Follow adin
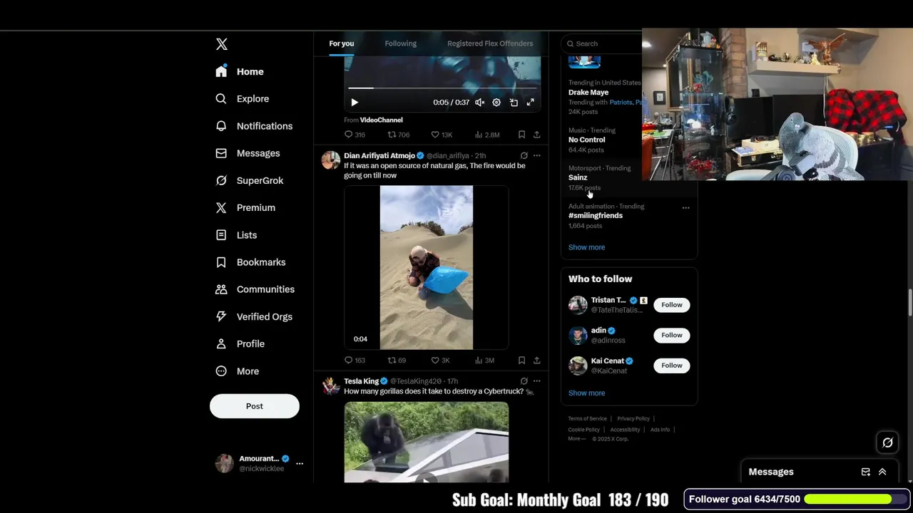 click(671, 335)
